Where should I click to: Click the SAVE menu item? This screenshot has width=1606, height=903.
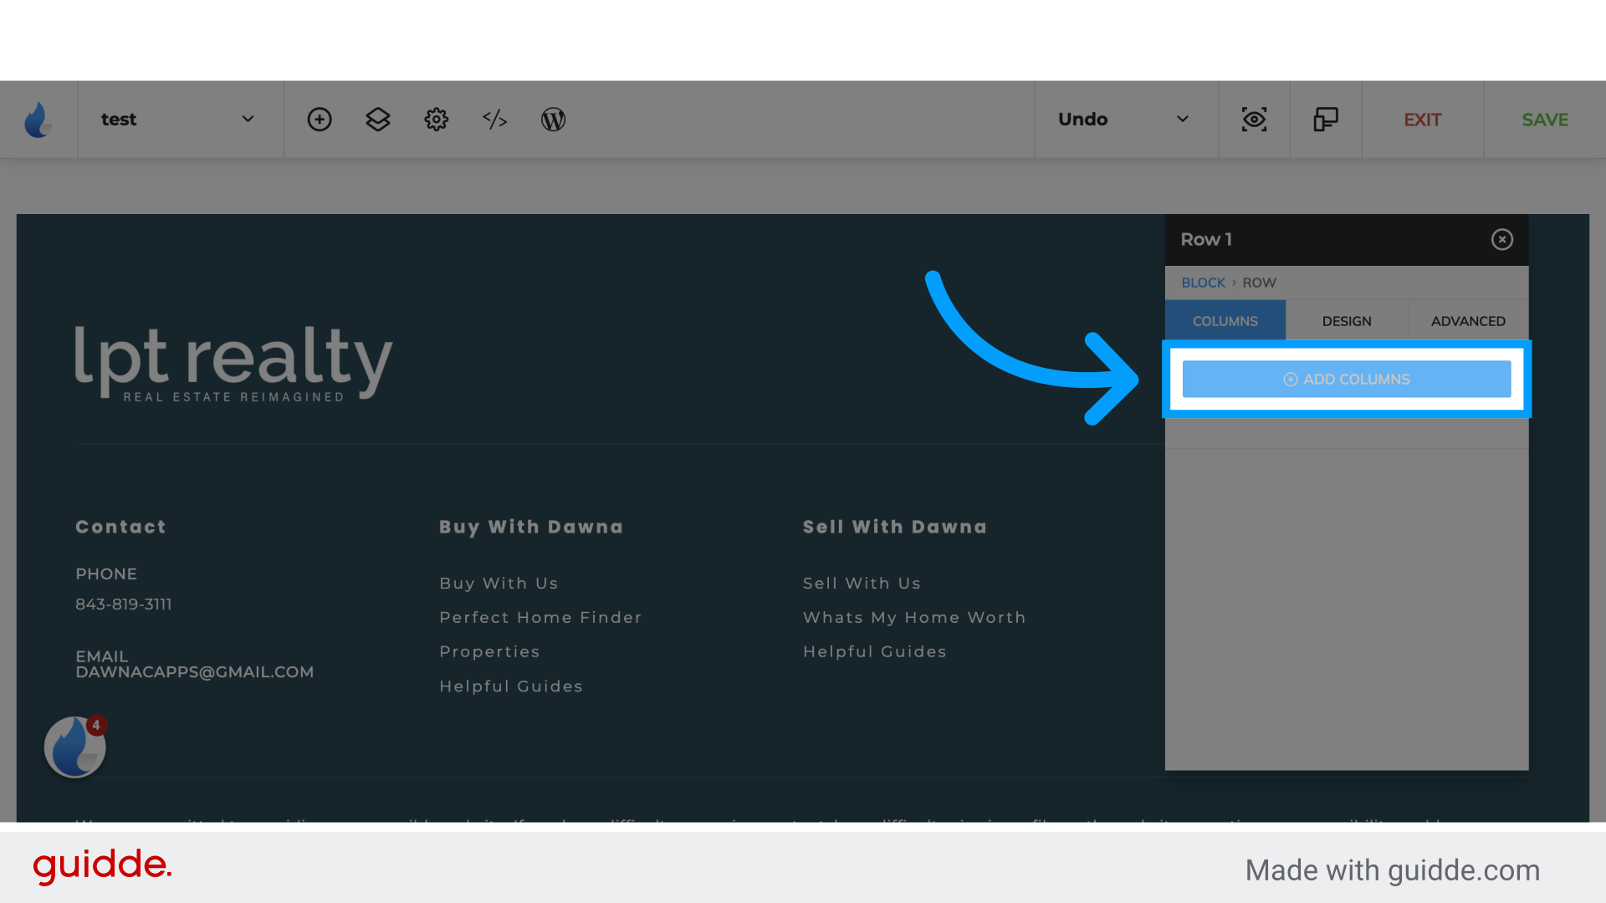click(1544, 119)
